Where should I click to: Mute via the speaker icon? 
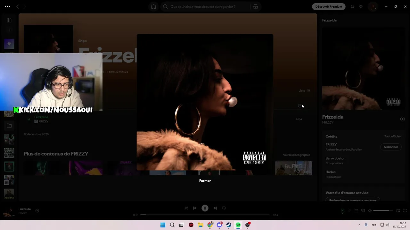[370, 211]
